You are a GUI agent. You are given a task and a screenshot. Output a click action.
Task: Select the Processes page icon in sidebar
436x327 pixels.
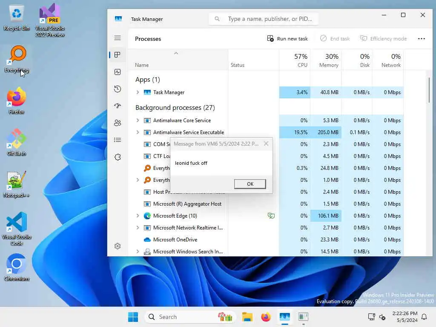point(118,55)
